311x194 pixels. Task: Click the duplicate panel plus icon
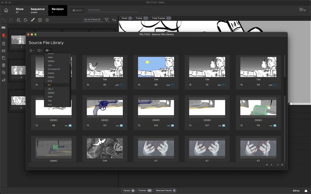coord(4,73)
